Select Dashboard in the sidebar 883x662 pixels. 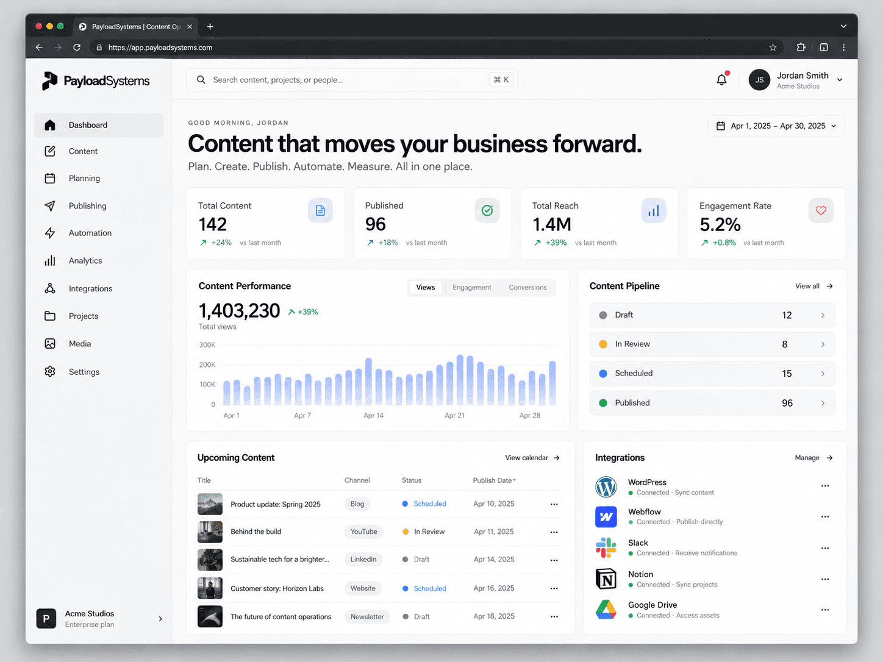pos(99,125)
